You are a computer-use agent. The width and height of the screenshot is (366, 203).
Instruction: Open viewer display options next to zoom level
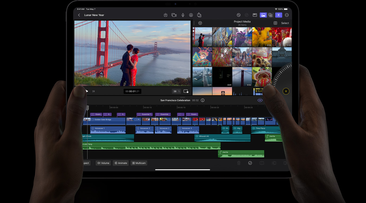(x=186, y=91)
